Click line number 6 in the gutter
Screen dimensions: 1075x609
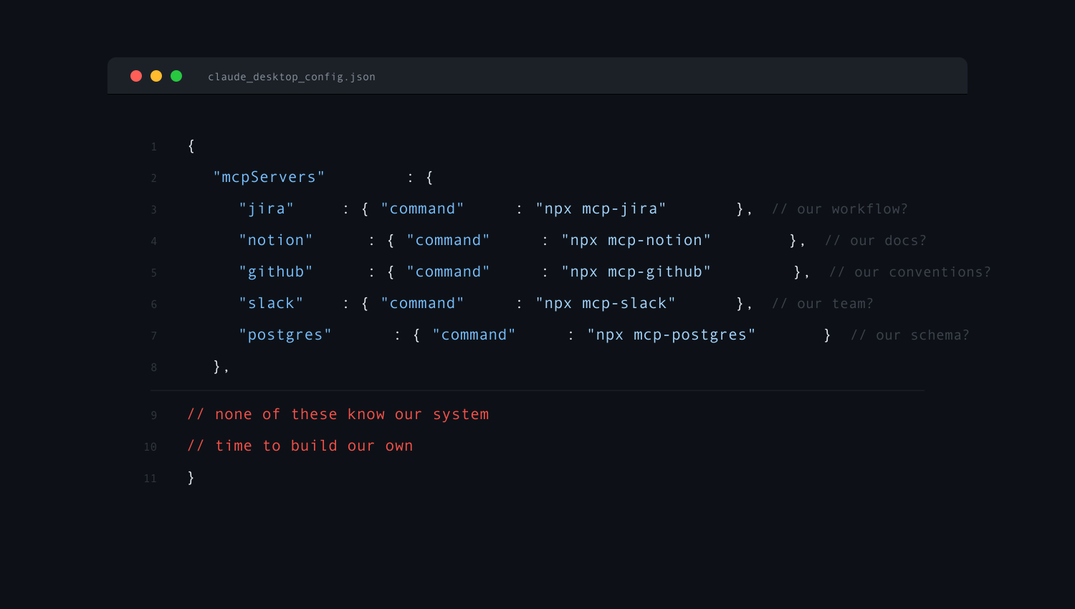pyautogui.click(x=153, y=304)
